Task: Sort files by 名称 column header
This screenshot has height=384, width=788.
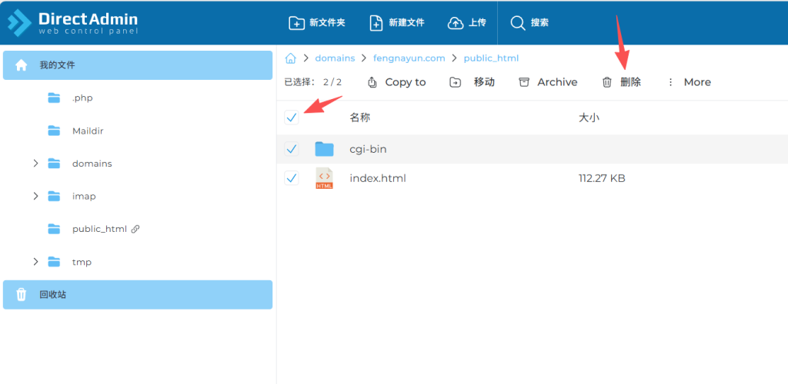Action: [x=360, y=118]
